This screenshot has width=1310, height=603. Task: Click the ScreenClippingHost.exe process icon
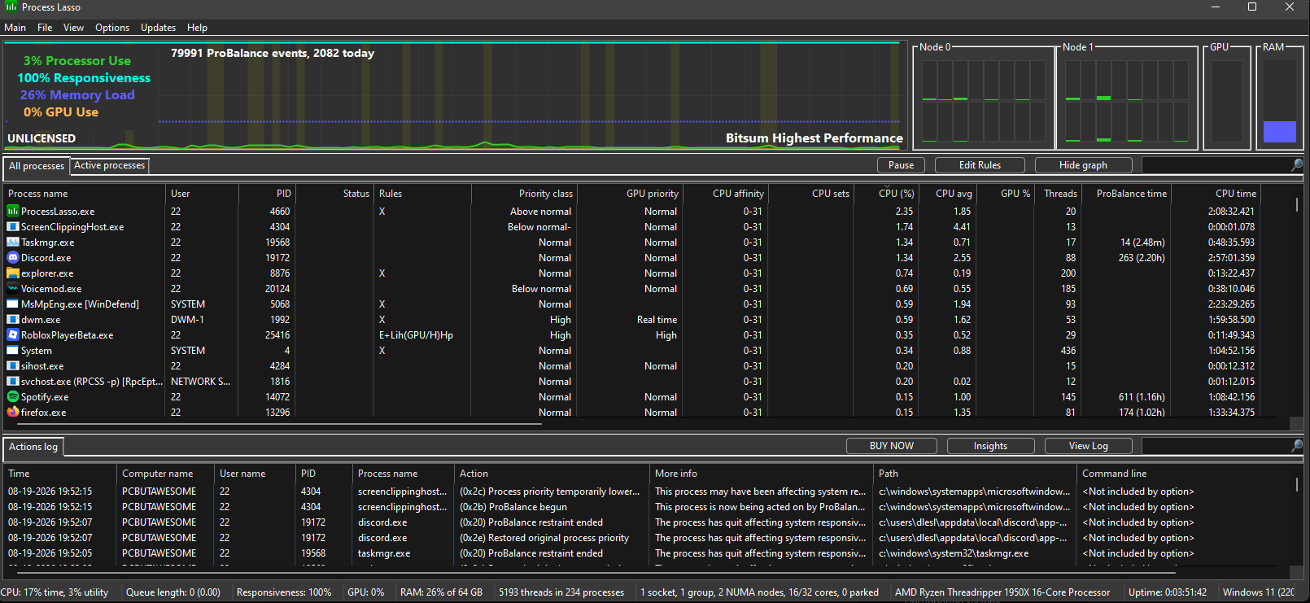[x=13, y=227]
